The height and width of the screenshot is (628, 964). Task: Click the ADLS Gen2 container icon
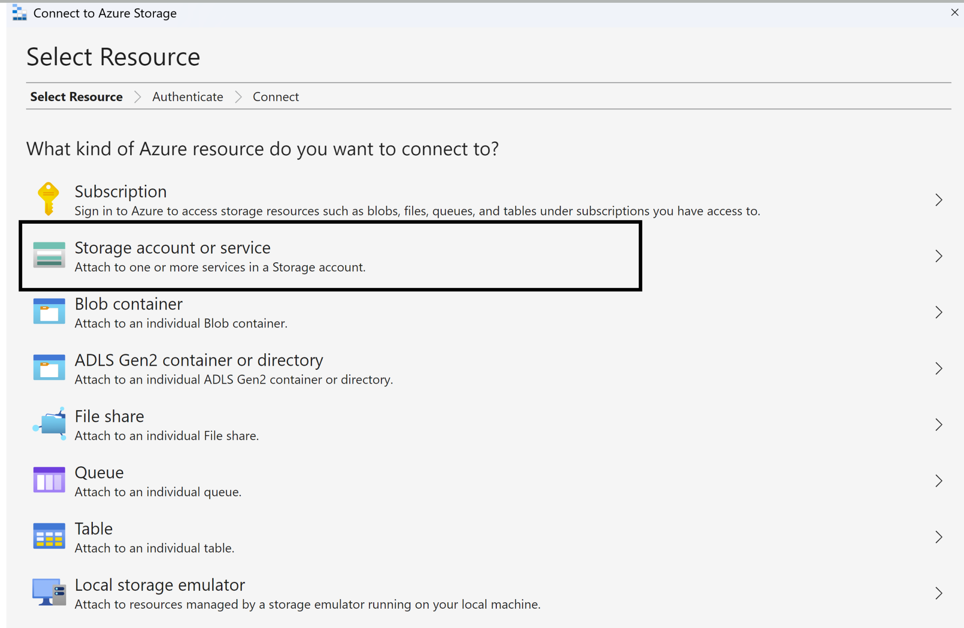49,368
